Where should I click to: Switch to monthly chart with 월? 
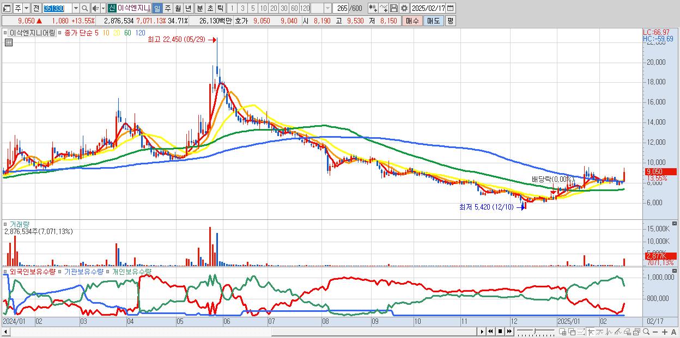point(178,8)
